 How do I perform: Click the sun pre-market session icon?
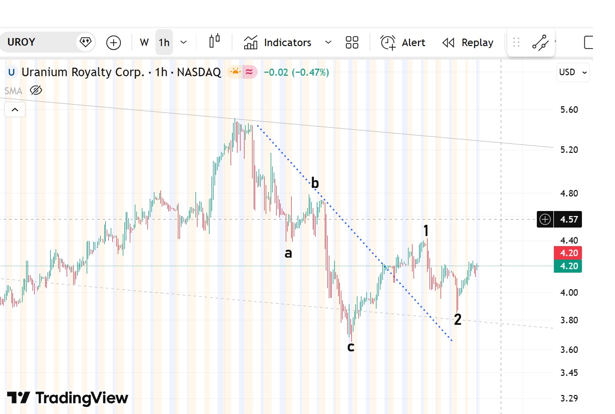coord(235,72)
